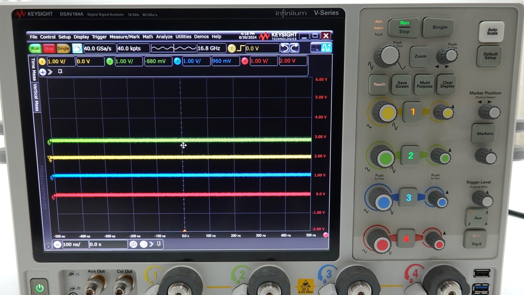The width and height of the screenshot is (524, 295).
Task: Expand the Measurements side panel
Action: click(43, 187)
